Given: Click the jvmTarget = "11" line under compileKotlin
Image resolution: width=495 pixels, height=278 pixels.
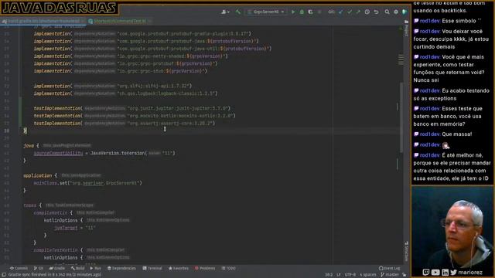Looking at the screenshot, I should (x=75, y=228).
